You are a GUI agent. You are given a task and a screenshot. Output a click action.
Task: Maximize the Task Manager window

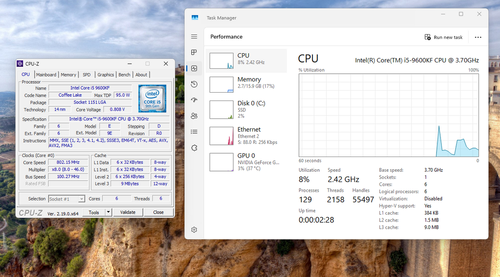[x=461, y=14]
